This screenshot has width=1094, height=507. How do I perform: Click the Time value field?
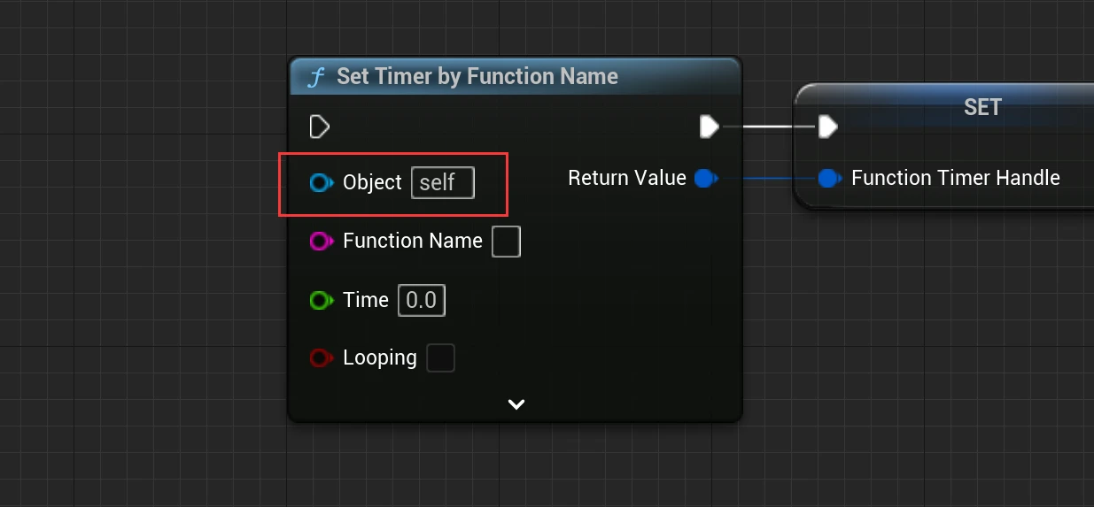point(422,301)
